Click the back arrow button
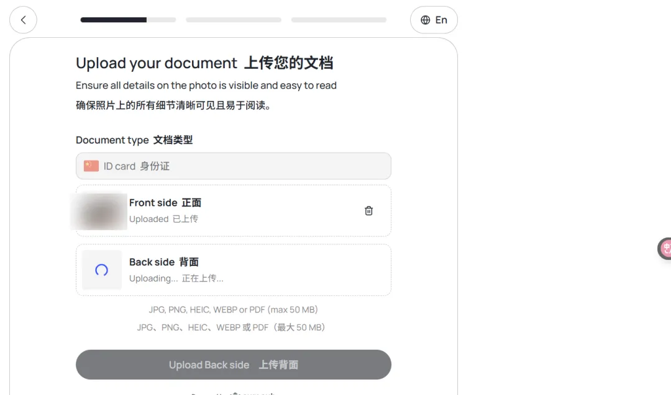Screen dimensions: 671x395 pos(23,20)
